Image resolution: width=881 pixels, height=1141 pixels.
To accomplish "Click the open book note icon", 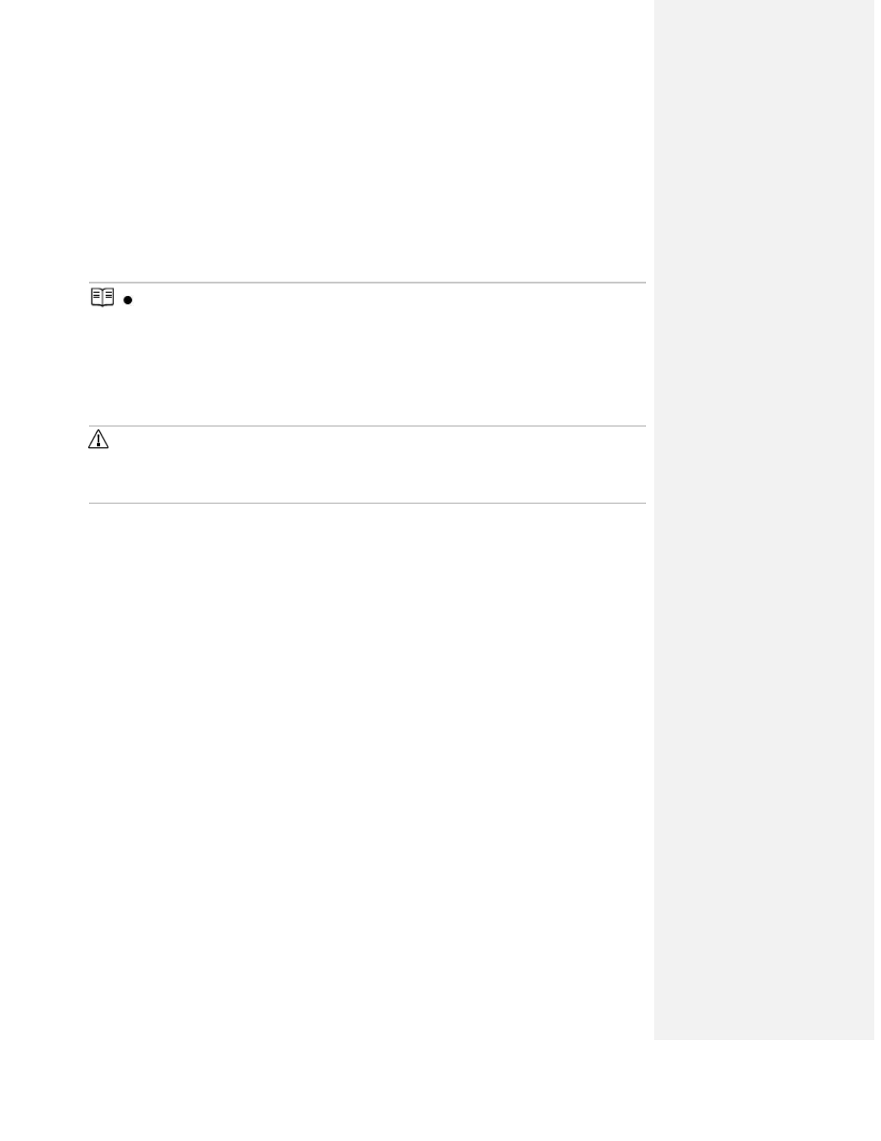I will point(102,298).
